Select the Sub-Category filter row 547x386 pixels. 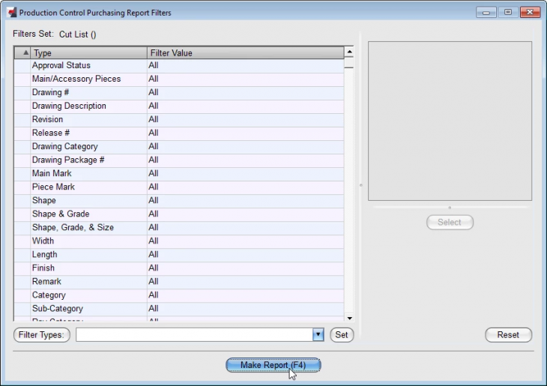coord(179,309)
